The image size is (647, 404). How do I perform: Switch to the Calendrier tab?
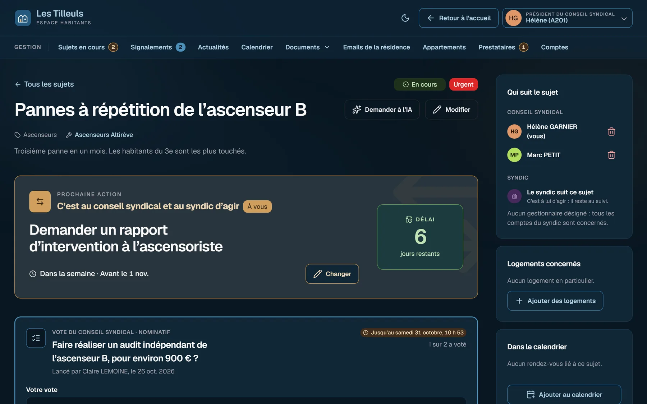pyautogui.click(x=257, y=47)
